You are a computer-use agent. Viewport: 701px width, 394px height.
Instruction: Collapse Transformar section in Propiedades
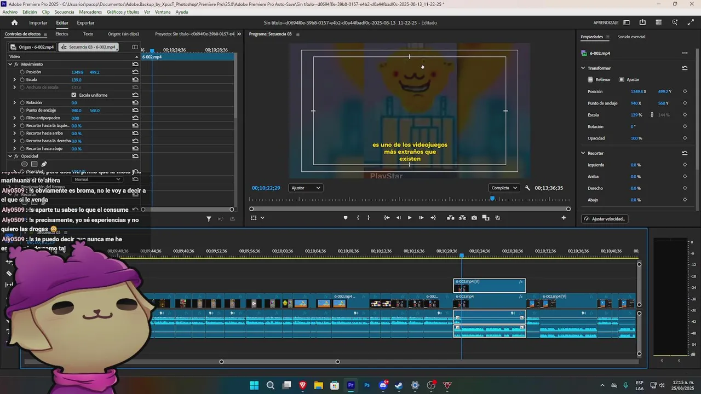(x=583, y=68)
